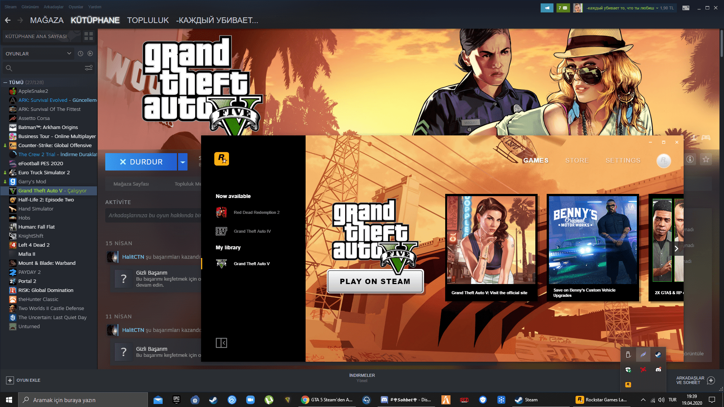Advance the launcher carousel with the right arrow
Viewport: 724px width, 407px height.
[676, 248]
